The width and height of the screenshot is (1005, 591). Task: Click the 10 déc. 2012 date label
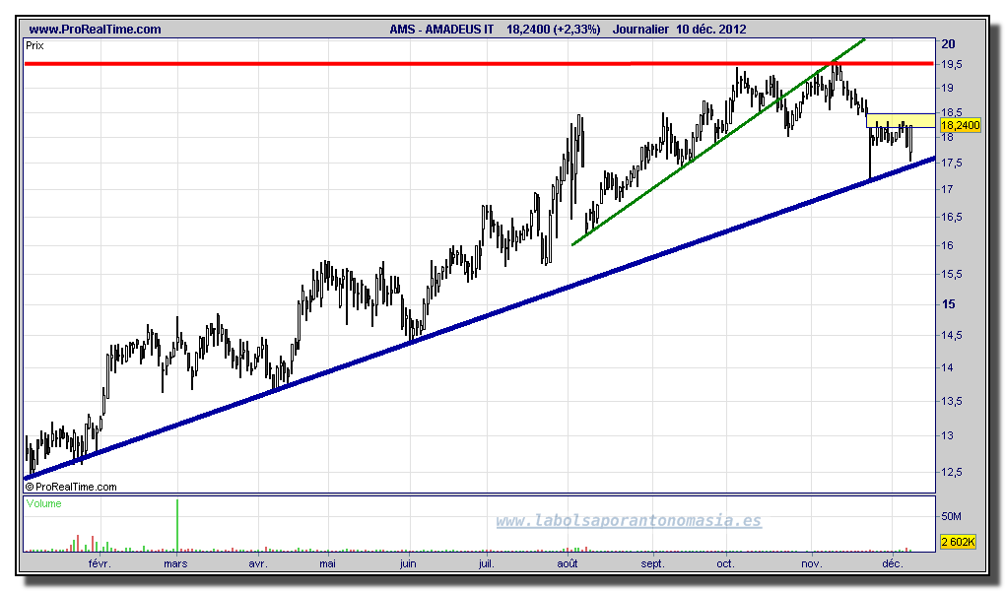point(710,30)
